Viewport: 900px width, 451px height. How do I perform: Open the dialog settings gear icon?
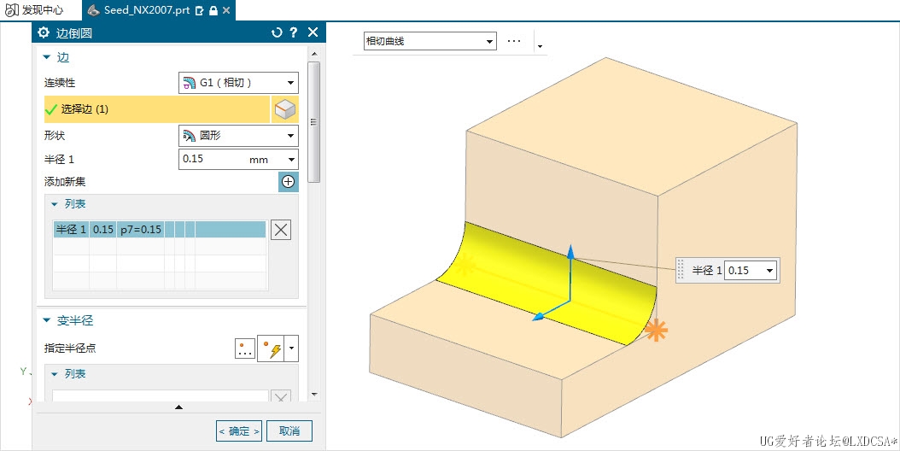[x=44, y=32]
